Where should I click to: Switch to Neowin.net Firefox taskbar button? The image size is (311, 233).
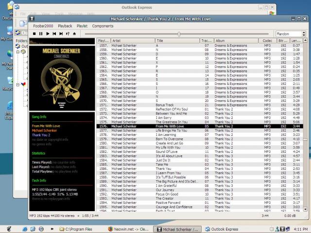coord(129,229)
